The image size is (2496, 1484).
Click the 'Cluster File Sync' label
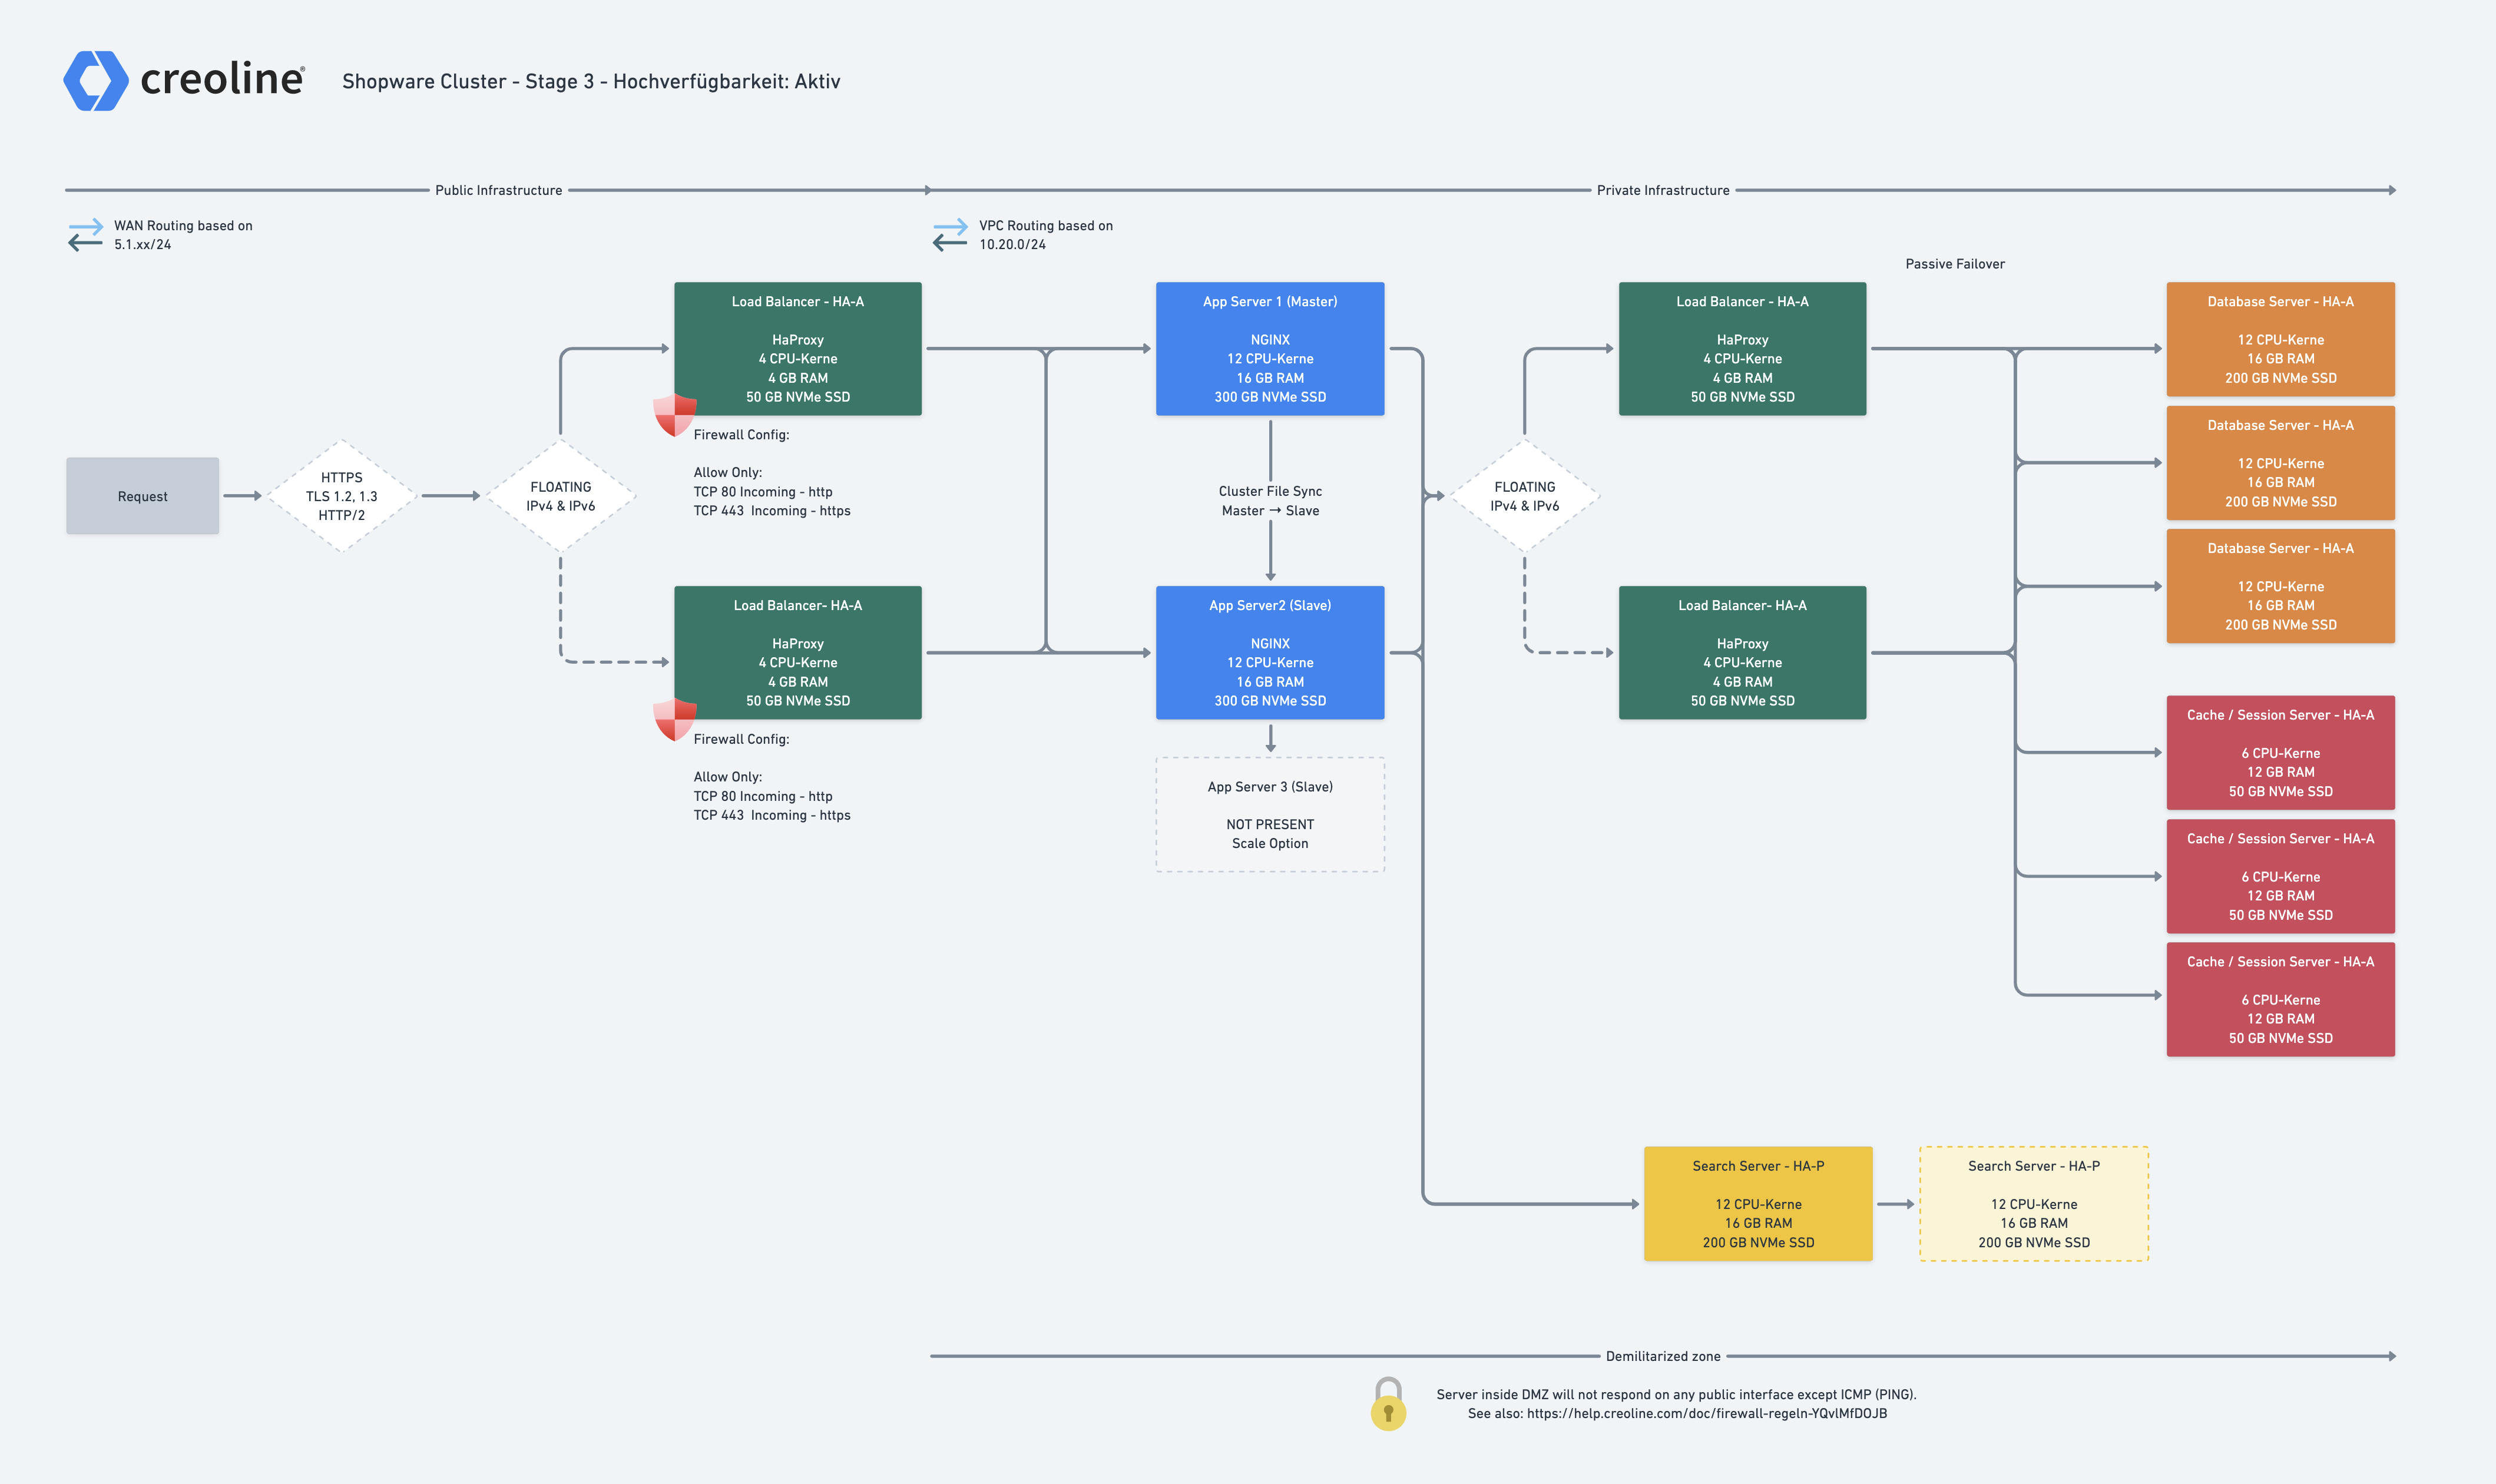(1270, 491)
